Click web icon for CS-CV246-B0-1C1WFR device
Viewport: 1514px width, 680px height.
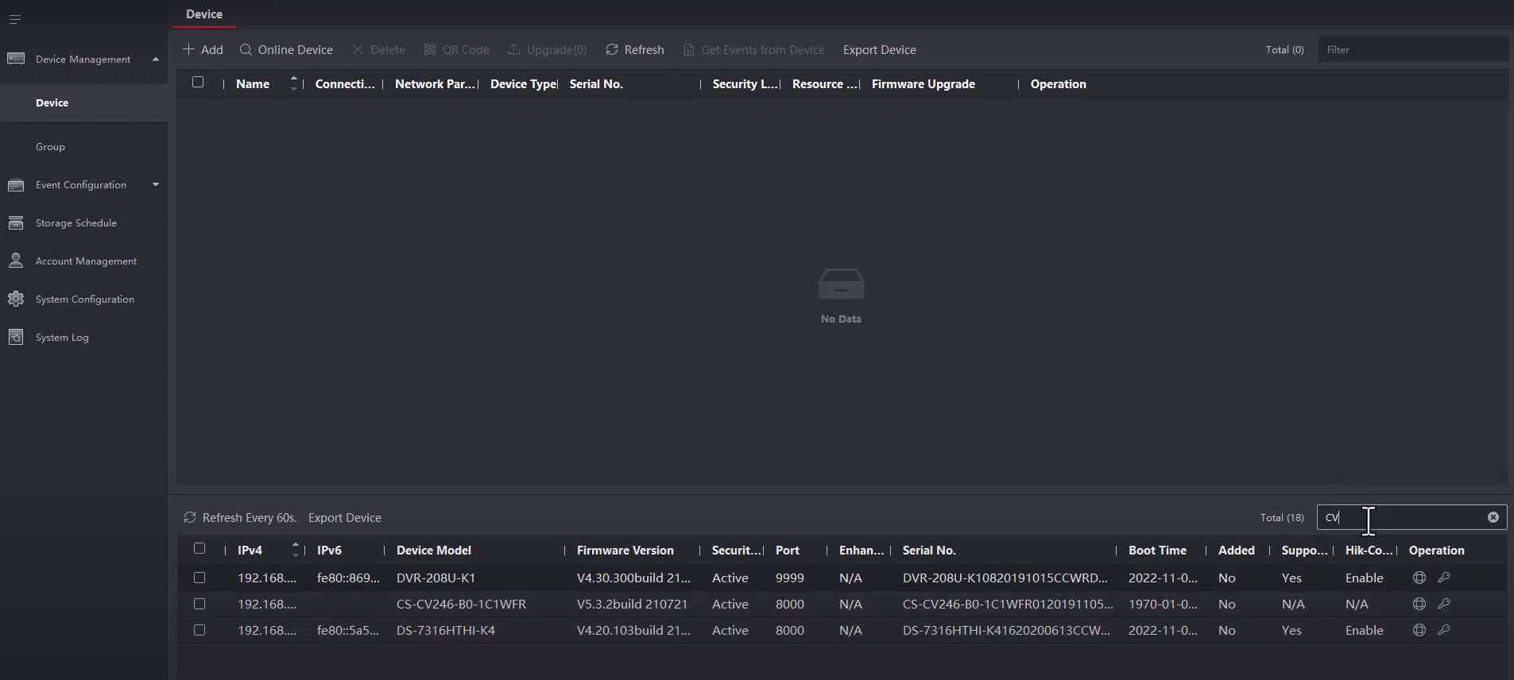tap(1419, 604)
